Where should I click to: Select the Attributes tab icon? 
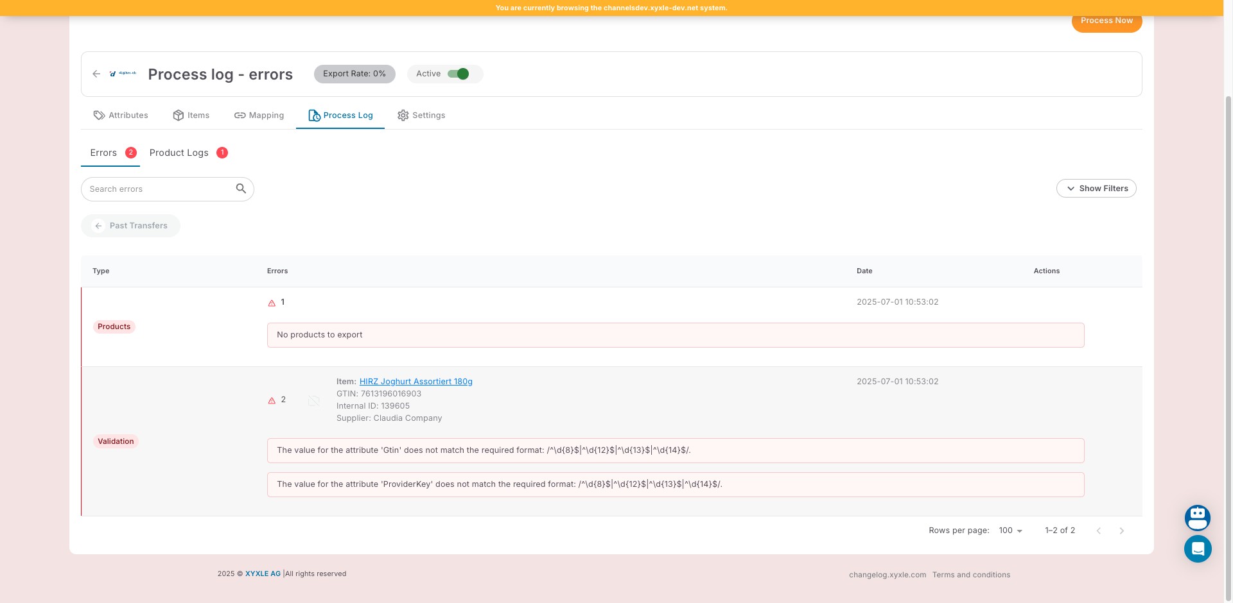[100, 115]
